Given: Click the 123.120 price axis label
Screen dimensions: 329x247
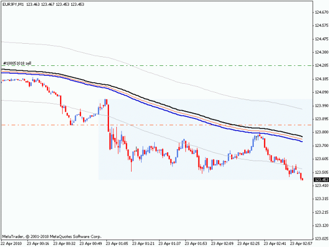Looking at the screenshot, I should (x=322, y=225).
